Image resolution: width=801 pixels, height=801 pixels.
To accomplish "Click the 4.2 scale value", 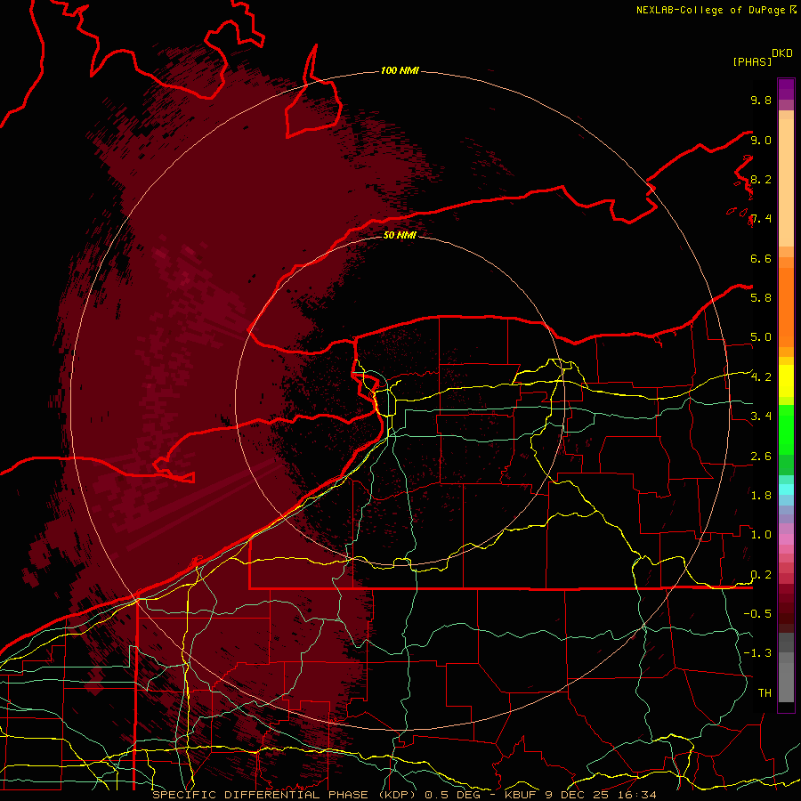I will (761, 377).
